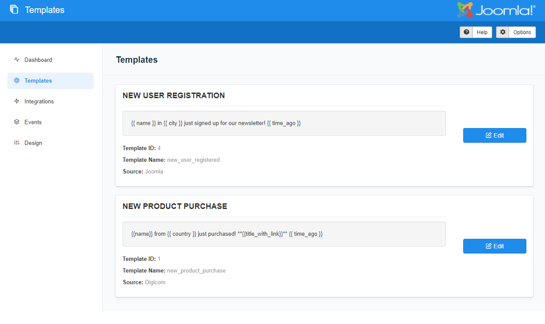The height and width of the screenshot is (324, 545).
Task: Select the Templates globe icon in sidebar
Action: (16, 80)
